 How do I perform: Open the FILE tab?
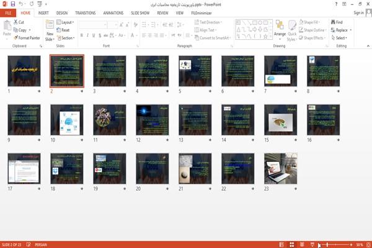click(x=8, y=13)
